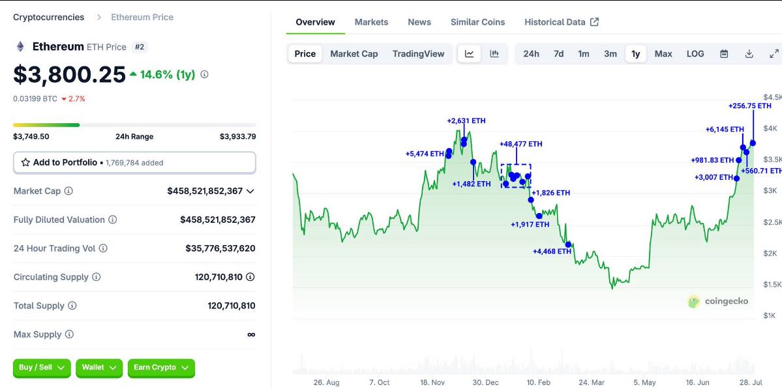Viewport: 782px width, 389px height.
Task: Set the chart range to 3m
Action: (610, 54)
